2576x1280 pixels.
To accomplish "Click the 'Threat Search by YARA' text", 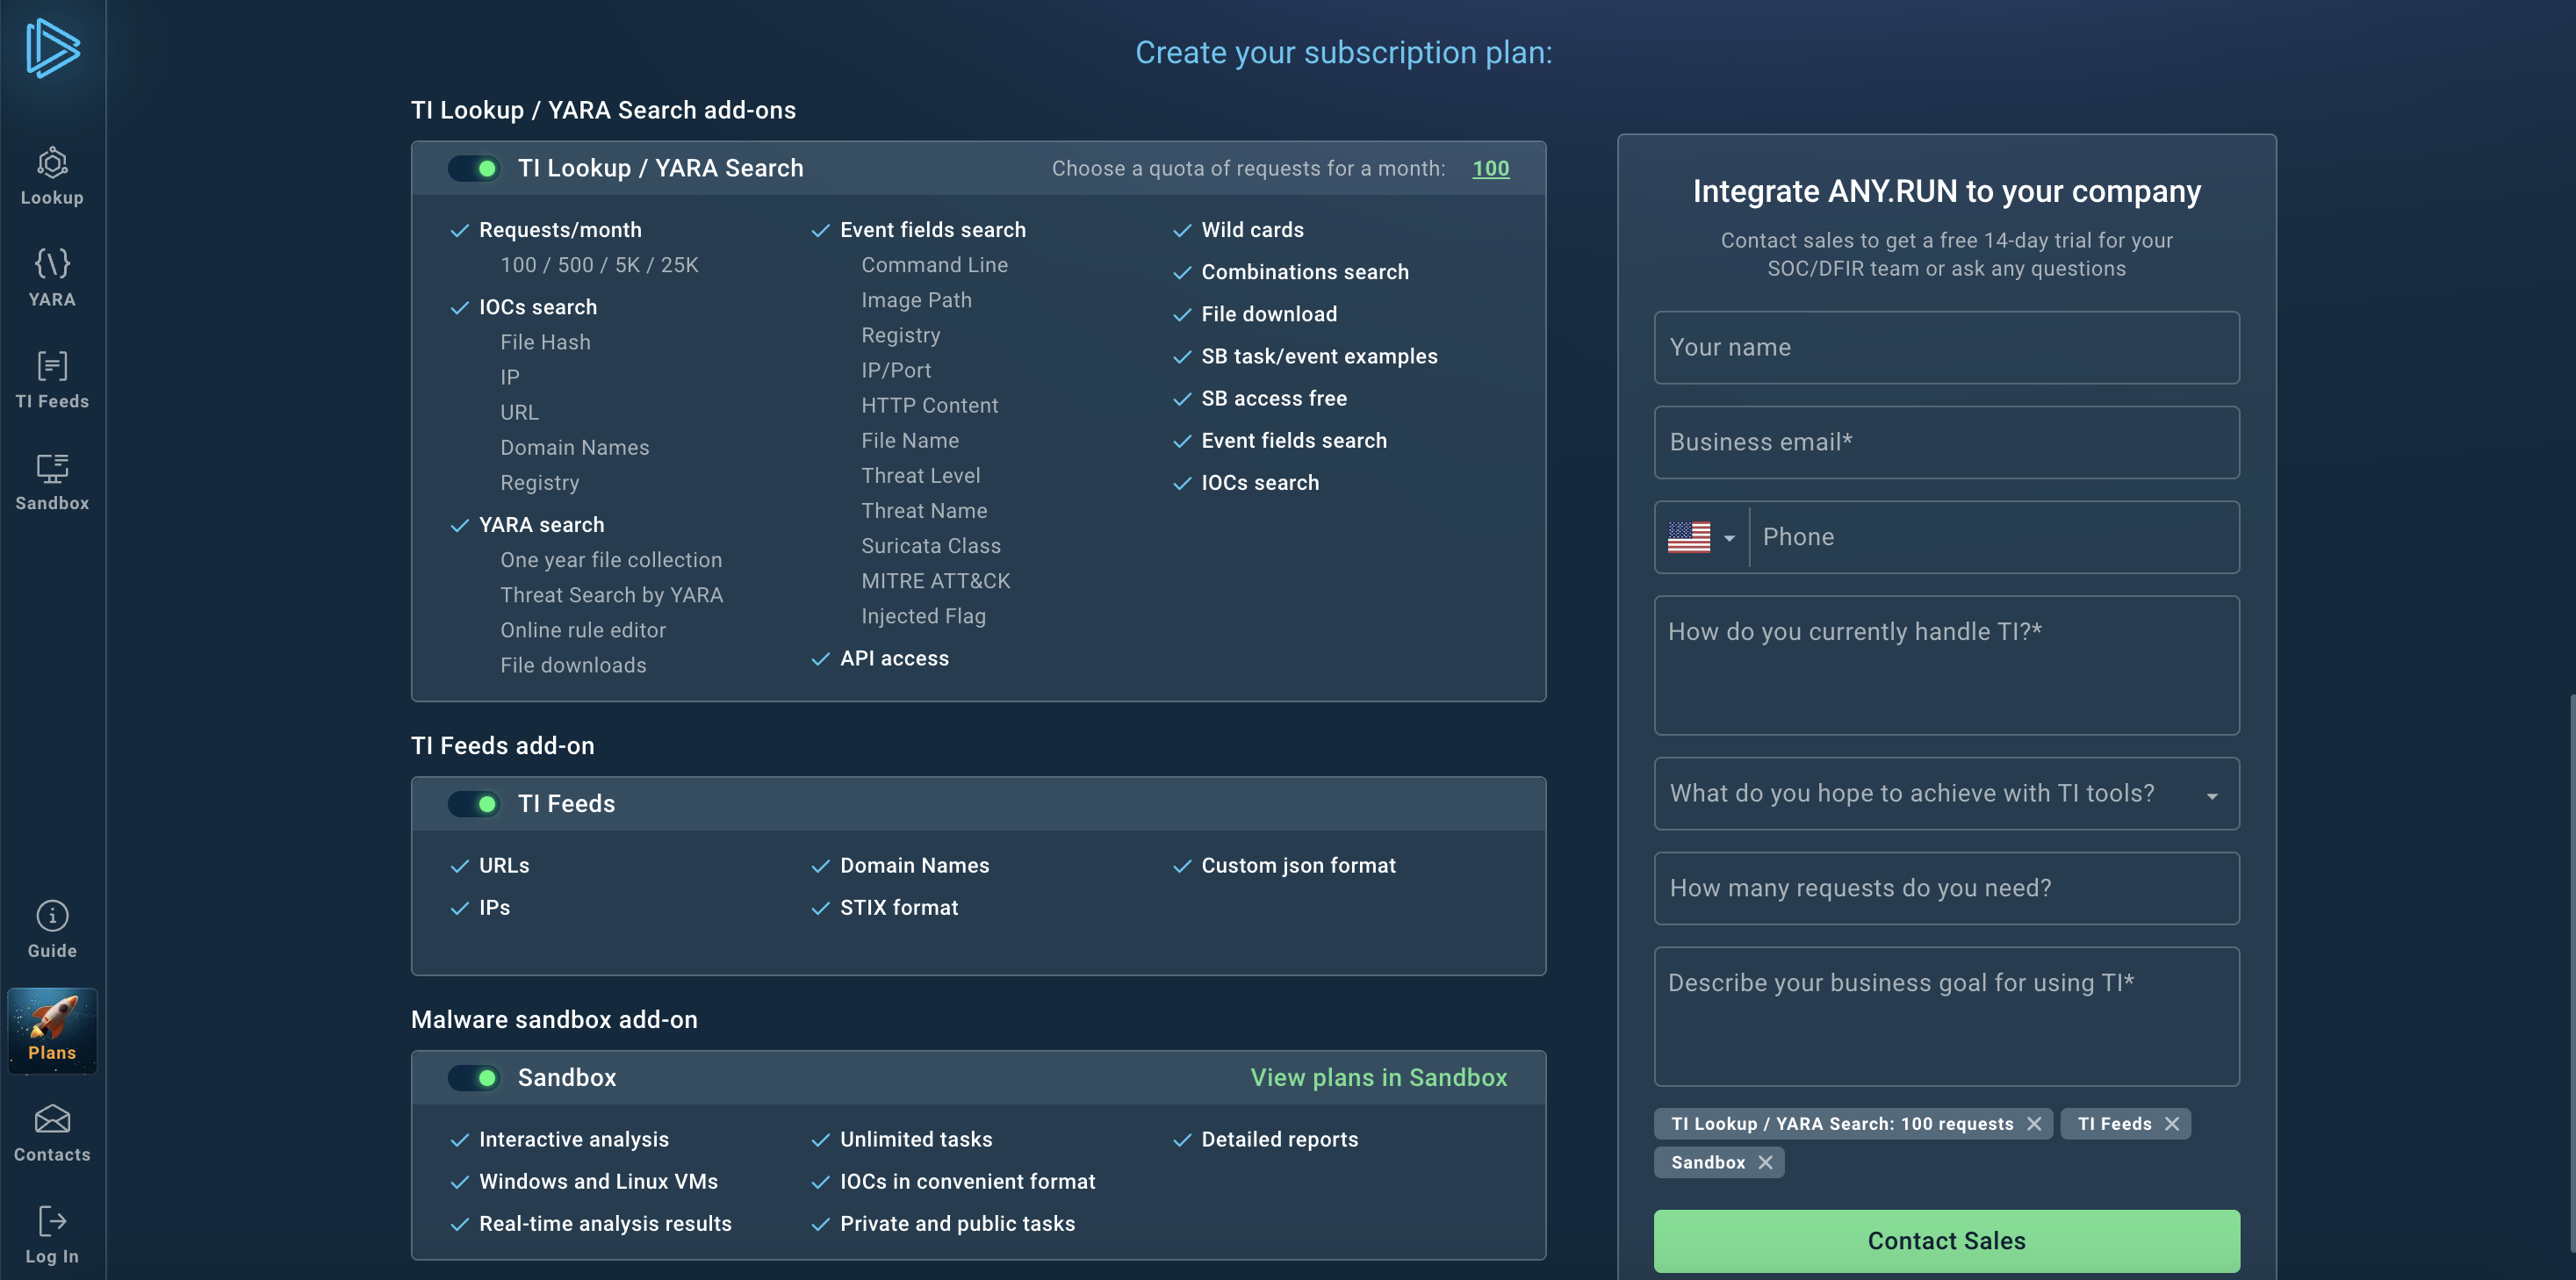I will point(611,595).
